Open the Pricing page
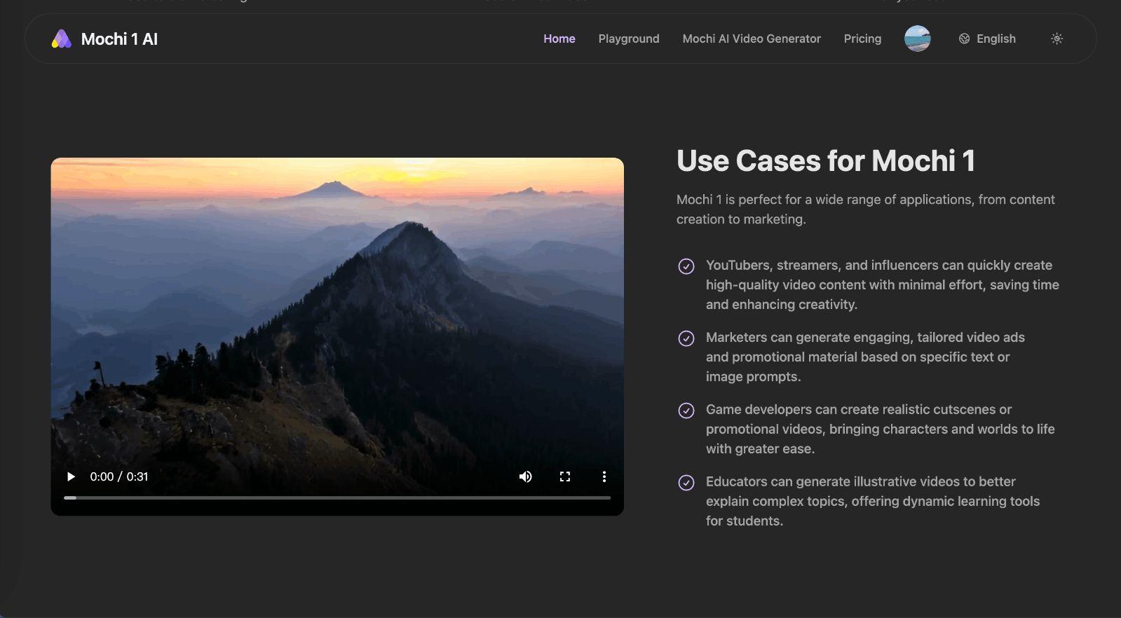This screenshot has height=618, width=1121. click(x=862, y=39)
